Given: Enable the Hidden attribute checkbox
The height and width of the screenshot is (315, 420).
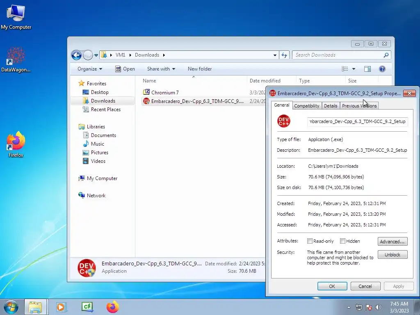Looking at the screenshot, I should point(342,241).
